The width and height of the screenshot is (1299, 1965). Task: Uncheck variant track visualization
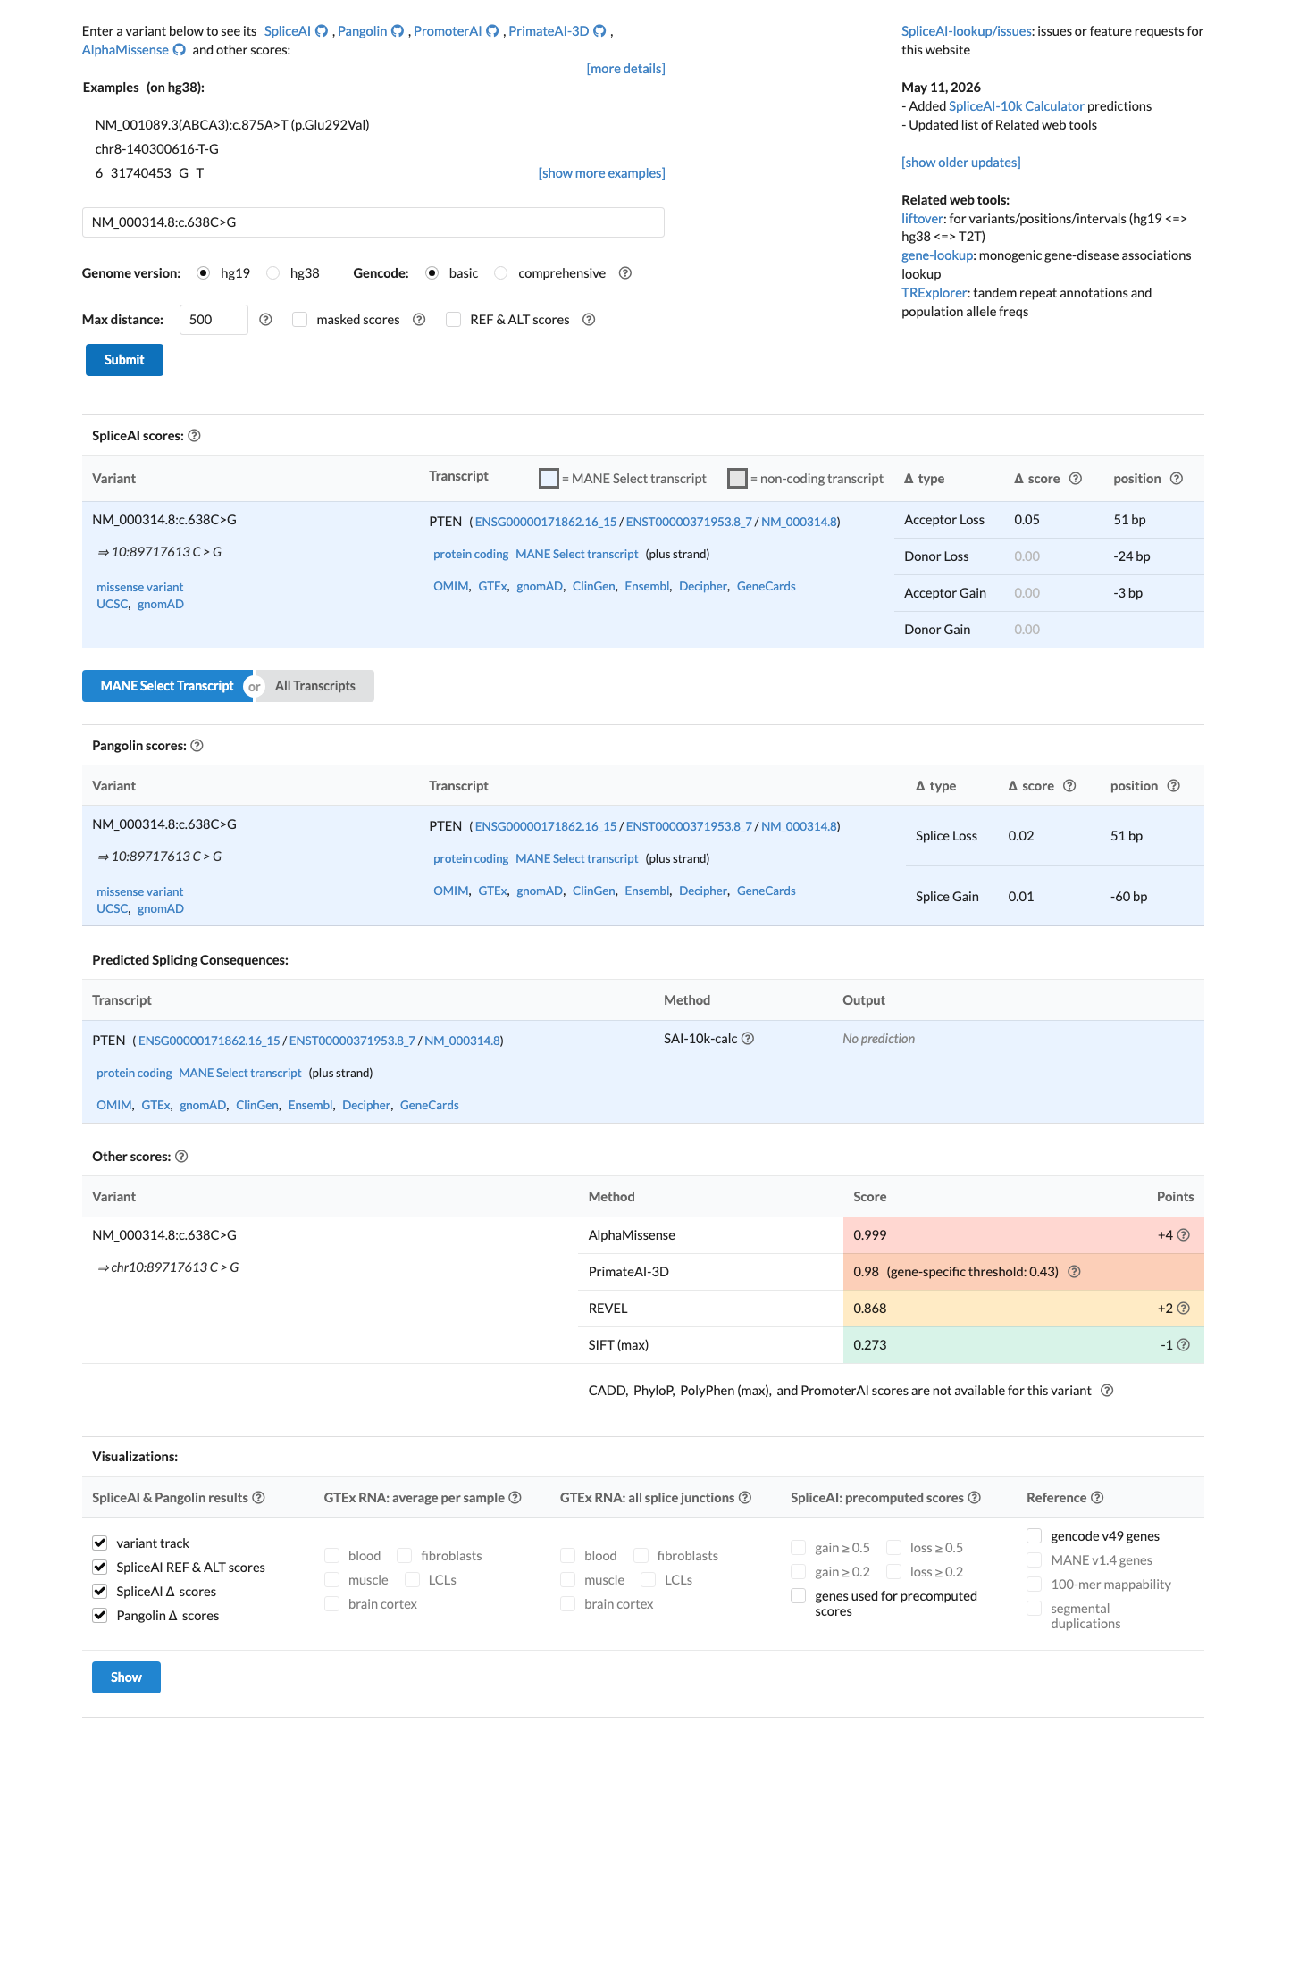[x=100, y=1543]
